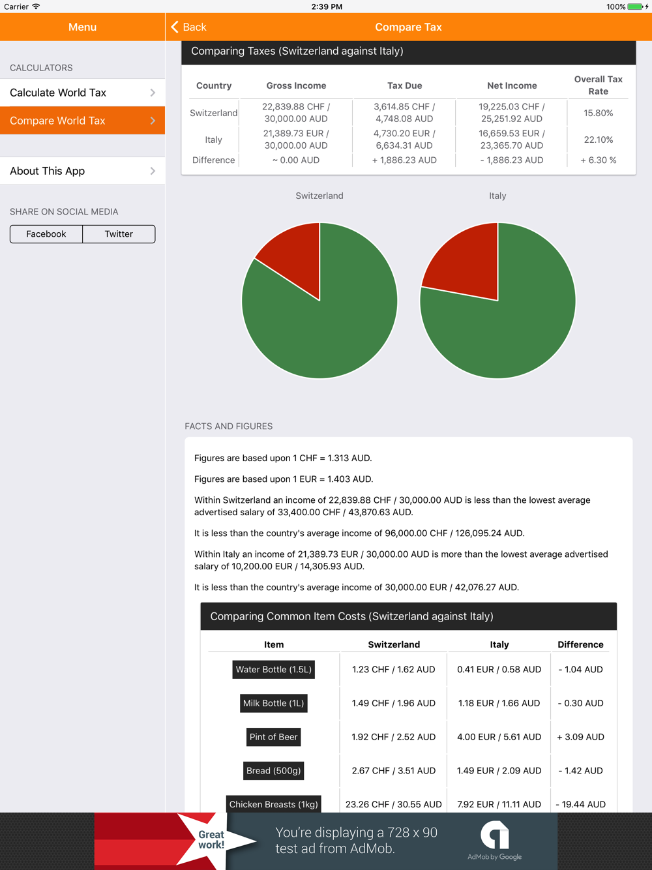This screenshot has height=870, width=652.
Task: Tap the AdMob by Google logo
Action: (x=495, y=841)
